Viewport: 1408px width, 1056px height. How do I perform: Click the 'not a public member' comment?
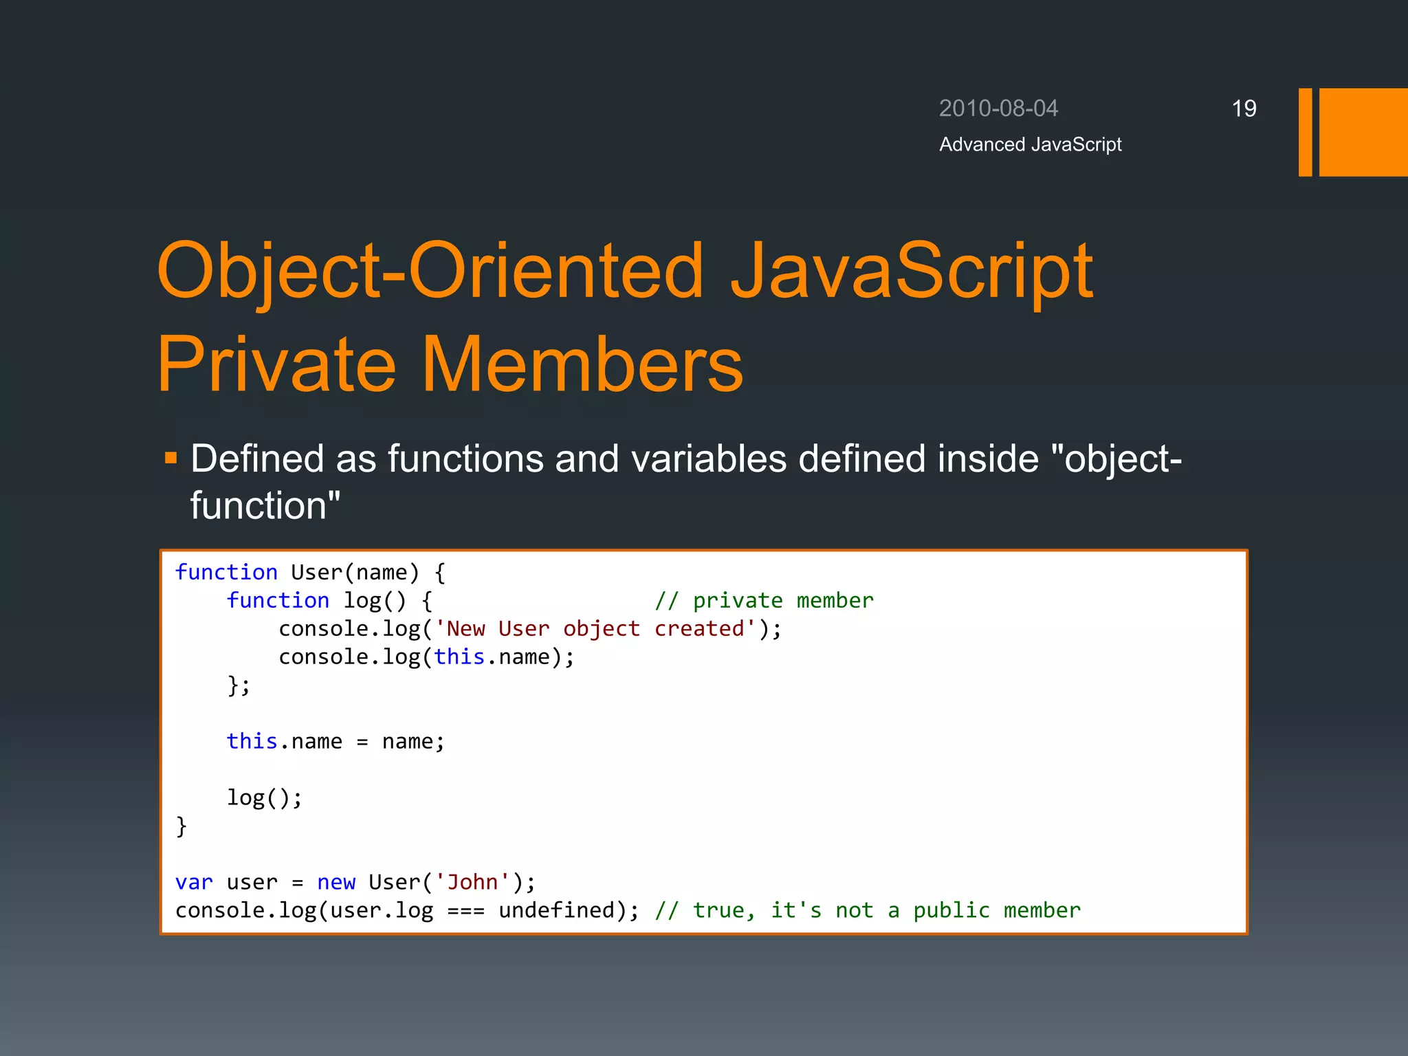pyautogui.click(x=957, y=910)
